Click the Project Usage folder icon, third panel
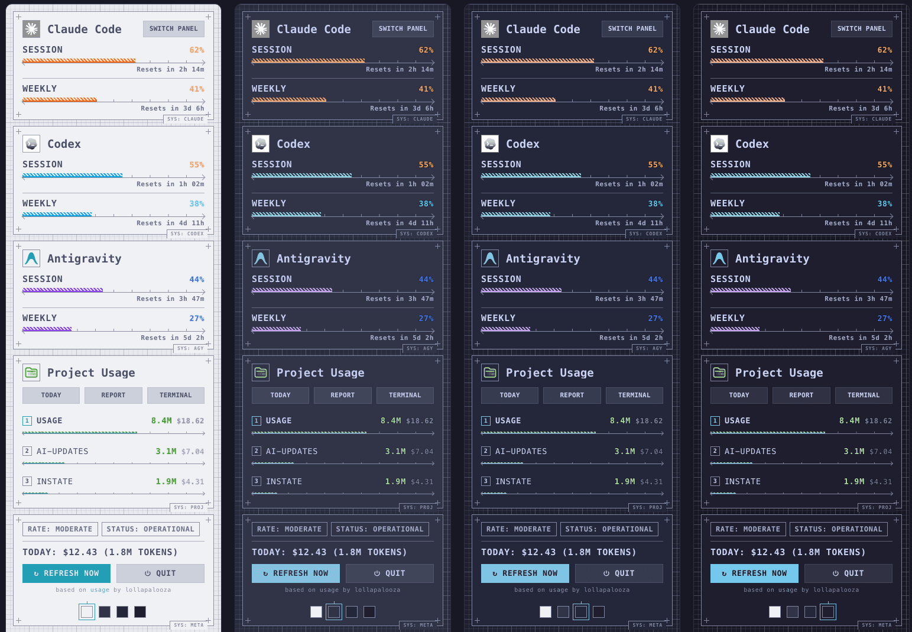The image size is (912, 632). tap(490, 372)
